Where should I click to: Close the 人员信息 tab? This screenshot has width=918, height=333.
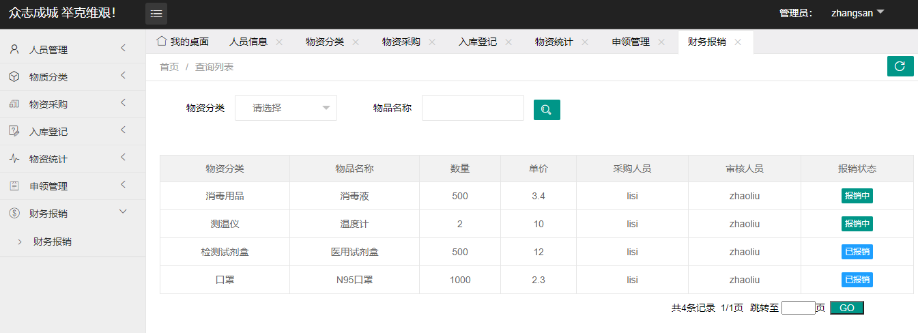pyautogui.click(x=278, y=42)
